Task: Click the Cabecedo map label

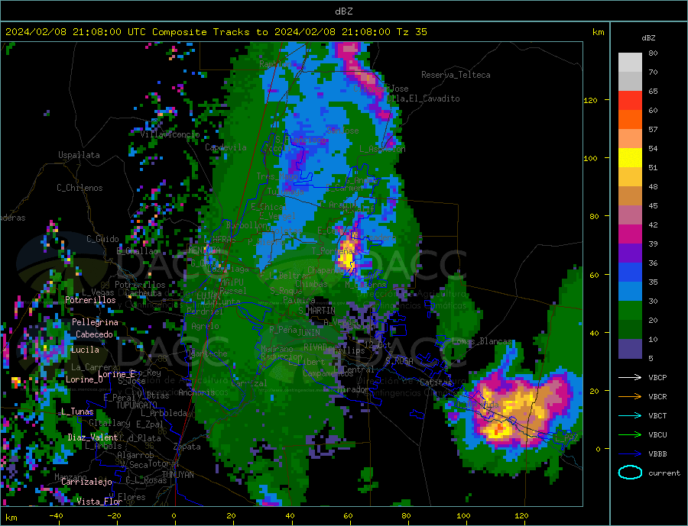Action: coord(94,334)
